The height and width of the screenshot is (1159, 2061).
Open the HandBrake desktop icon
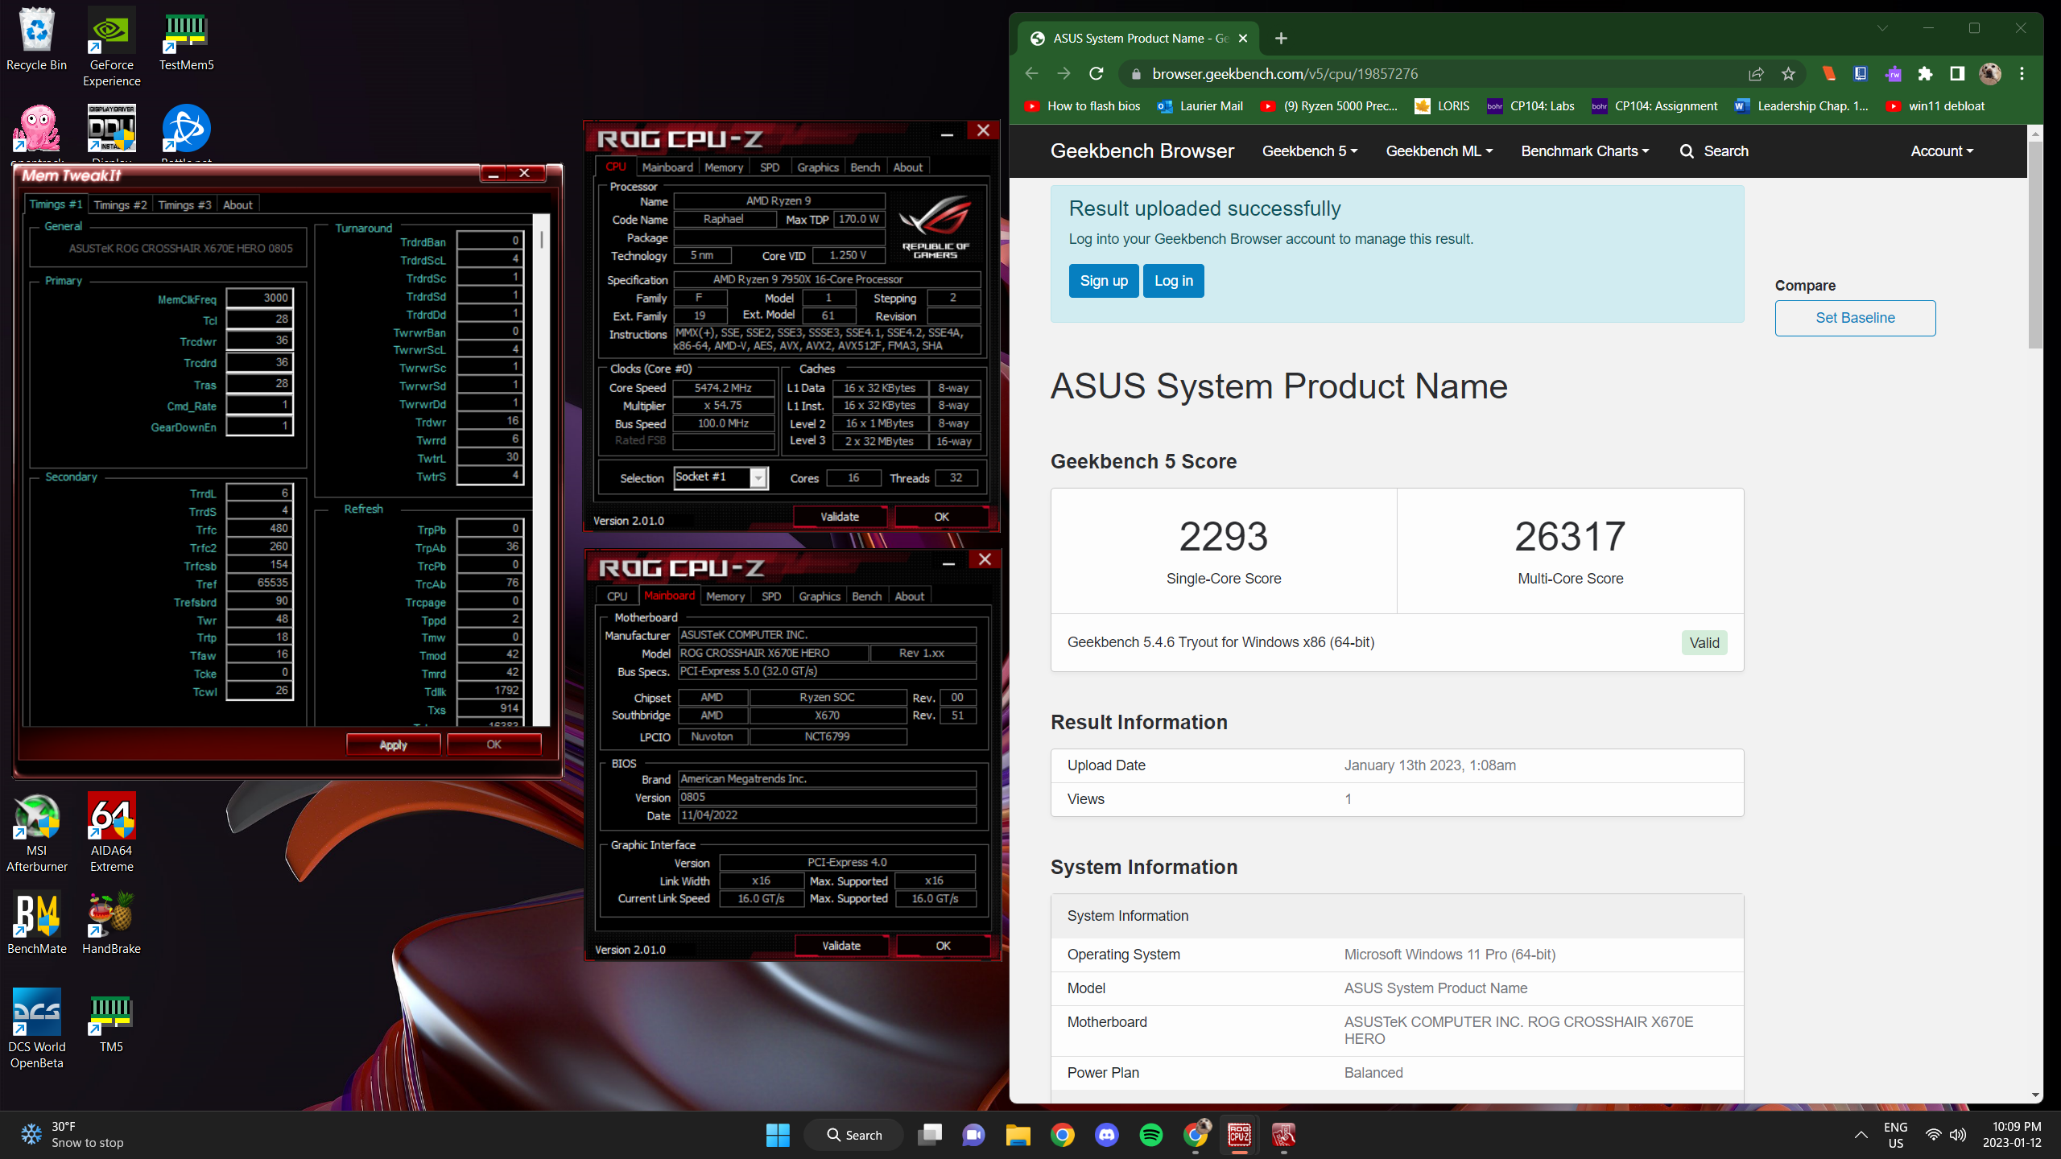[x=111, y=923]
